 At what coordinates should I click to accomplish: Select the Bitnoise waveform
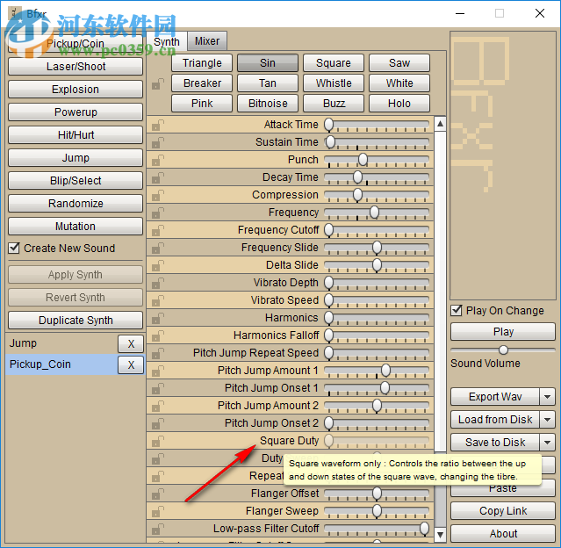268,104
